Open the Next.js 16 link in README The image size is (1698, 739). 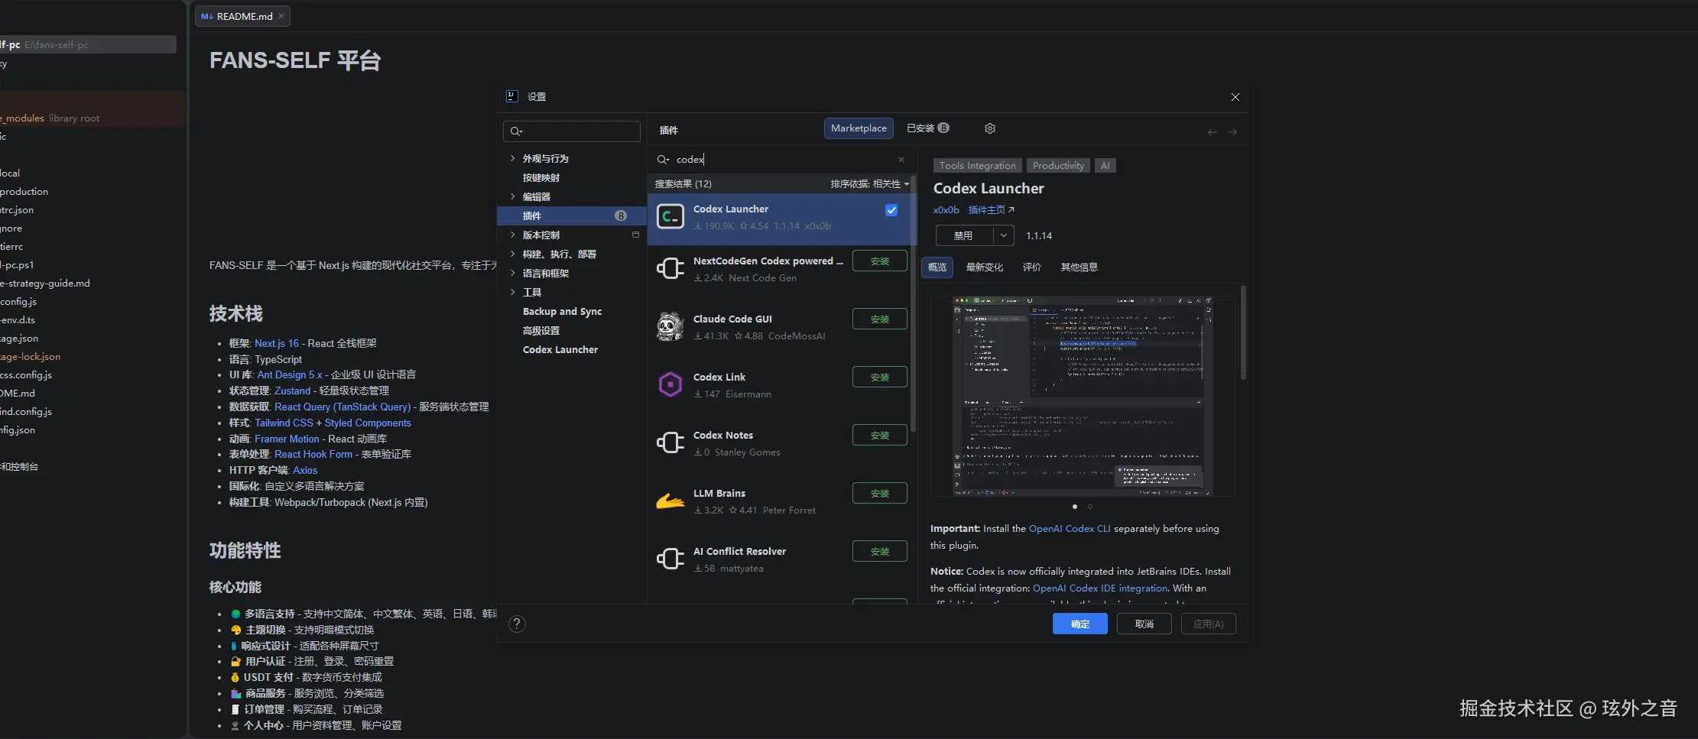coord(277,344)
